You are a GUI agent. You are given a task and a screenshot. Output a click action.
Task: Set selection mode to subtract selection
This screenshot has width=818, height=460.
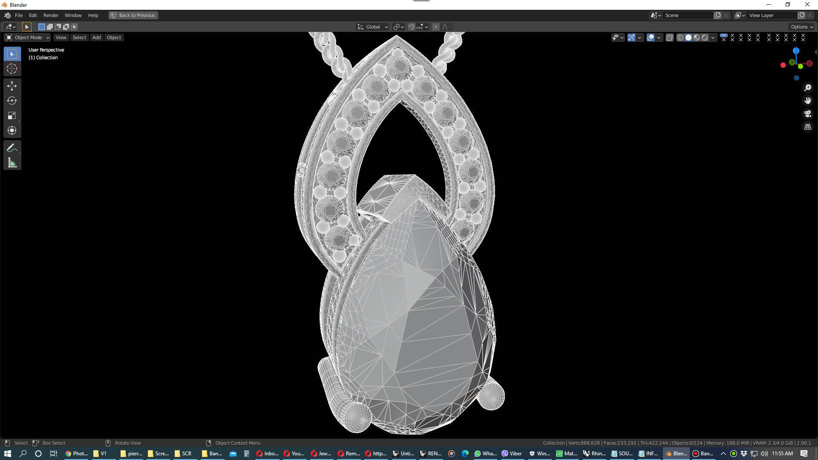click(58, 27)
